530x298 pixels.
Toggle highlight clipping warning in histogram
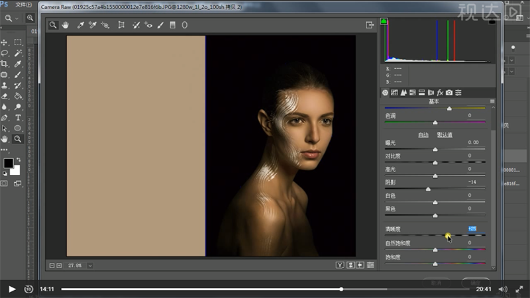tap(492, 22)
